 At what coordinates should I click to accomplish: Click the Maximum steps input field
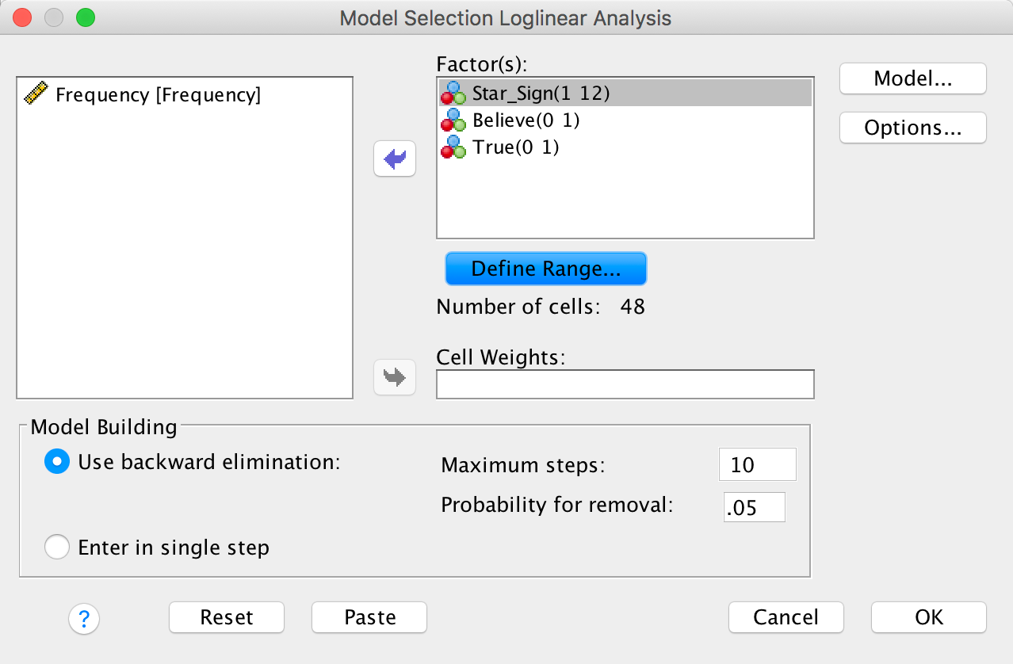coord(757,464)
